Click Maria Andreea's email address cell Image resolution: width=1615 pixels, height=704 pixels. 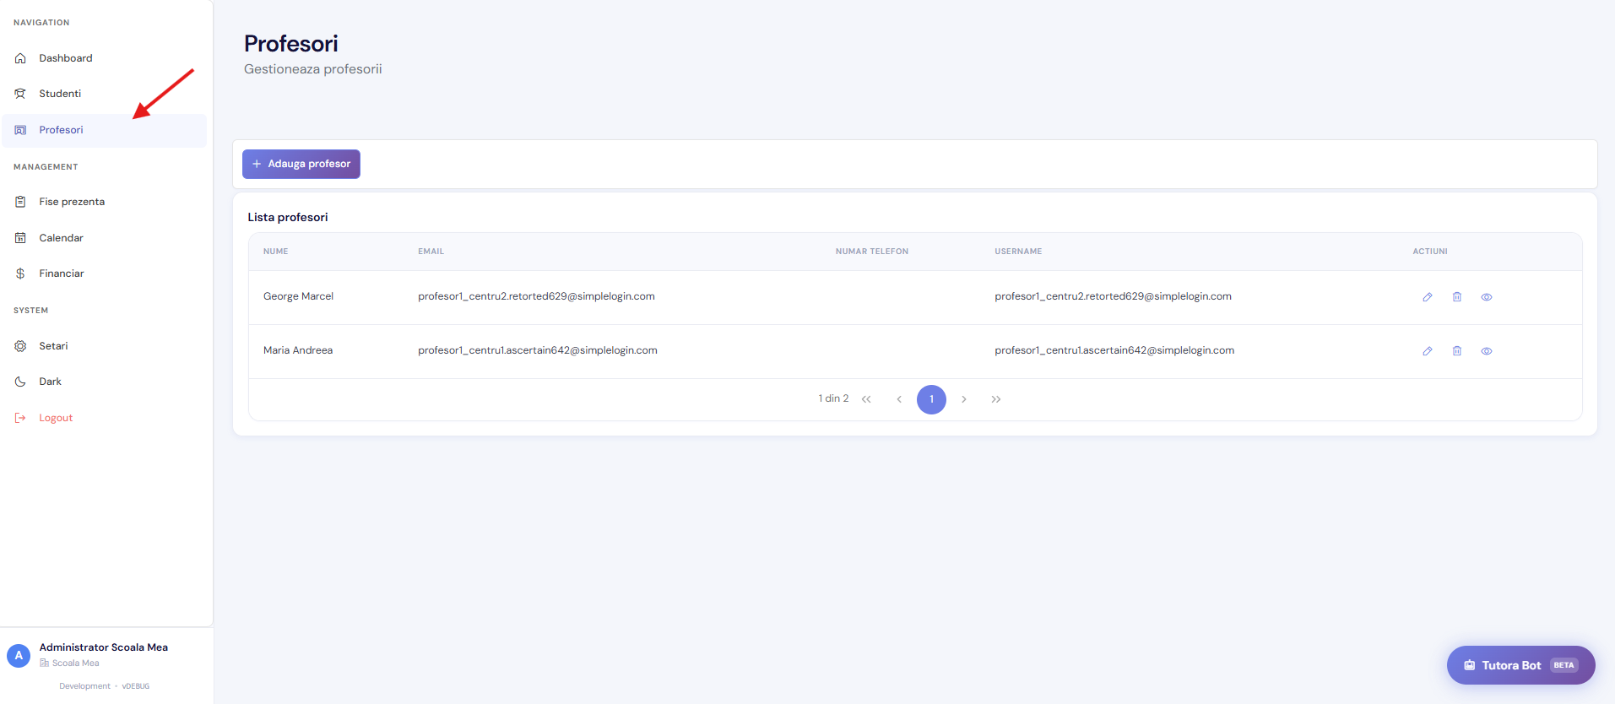(538, 350)
